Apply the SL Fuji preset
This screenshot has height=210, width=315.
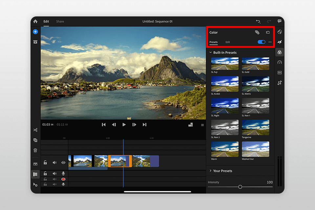(x=225, y=64)
